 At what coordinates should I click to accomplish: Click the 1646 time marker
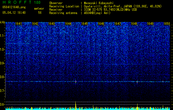pos(101,24)
